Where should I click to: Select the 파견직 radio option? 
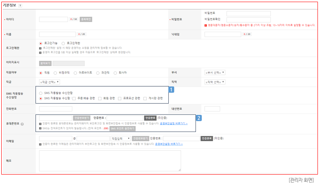(x=98, y=73)
